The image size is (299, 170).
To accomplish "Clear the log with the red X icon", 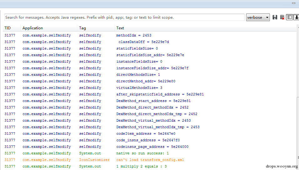I will [x=282, y=17].
